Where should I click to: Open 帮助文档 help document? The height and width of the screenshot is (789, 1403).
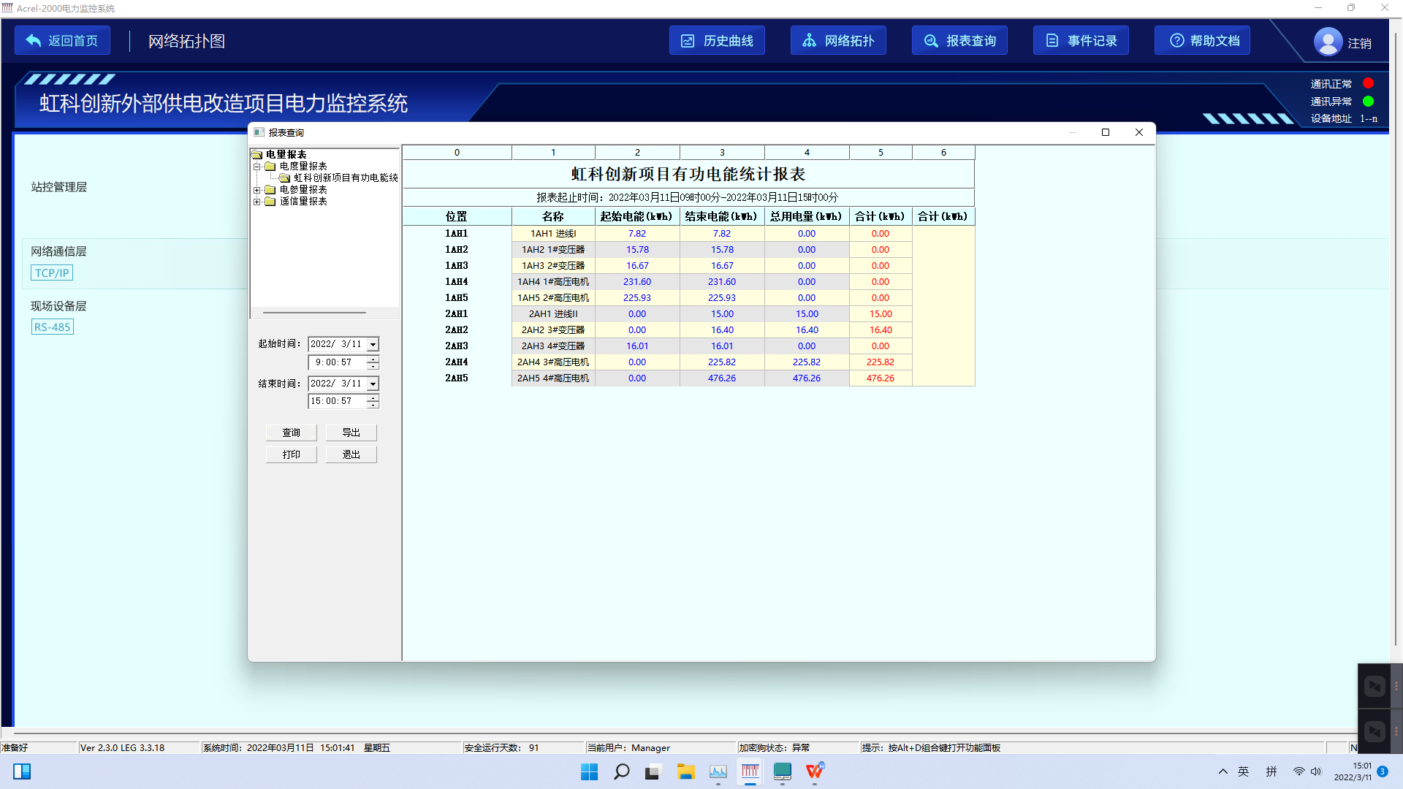pyautogui.click(x=1202, y=41)
